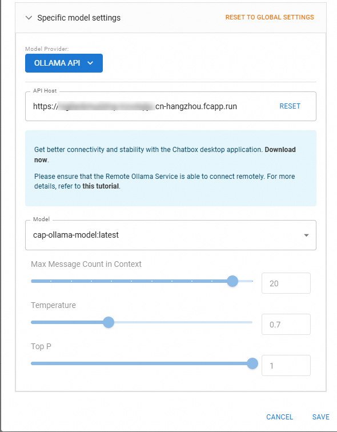Click the Top P slider handle
Image resolution: width=337 pixels, height=432 pixels.
coord(252,363)
